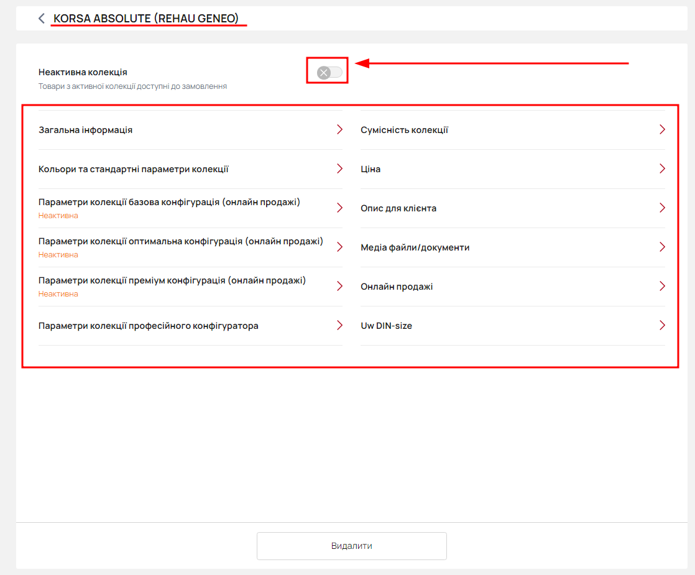Click Неактивна status under преміум конфігурація
The image size is (695, 575).
pos(58,293)
